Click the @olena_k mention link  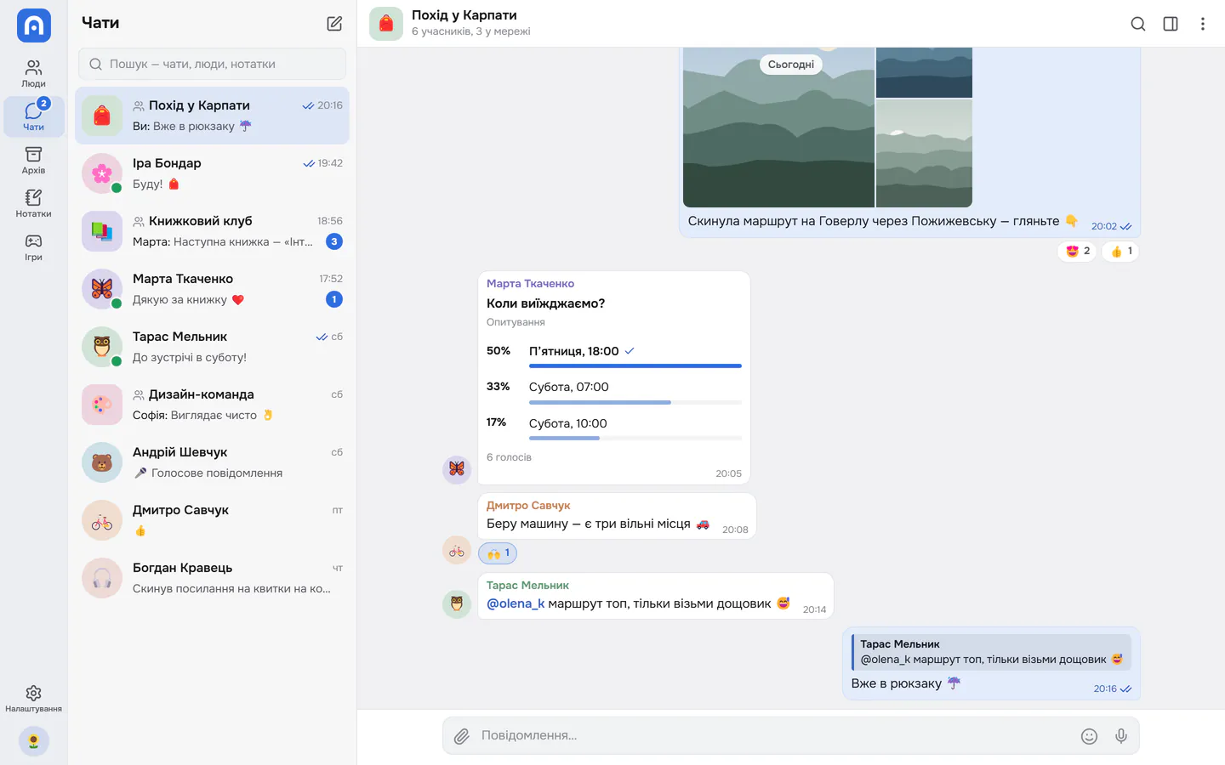pyautogui.click(x=515, y=603)
